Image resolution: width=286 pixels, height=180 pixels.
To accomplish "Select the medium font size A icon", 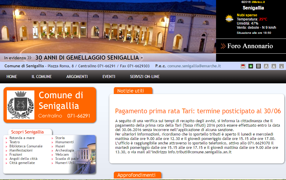I will coord(274,66).
